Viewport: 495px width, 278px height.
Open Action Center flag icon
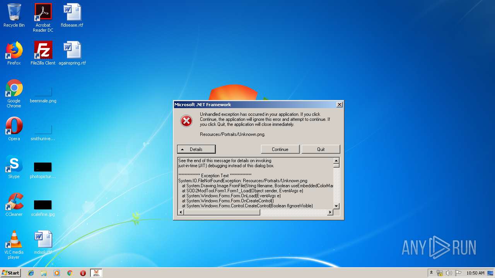coord(458,273)
